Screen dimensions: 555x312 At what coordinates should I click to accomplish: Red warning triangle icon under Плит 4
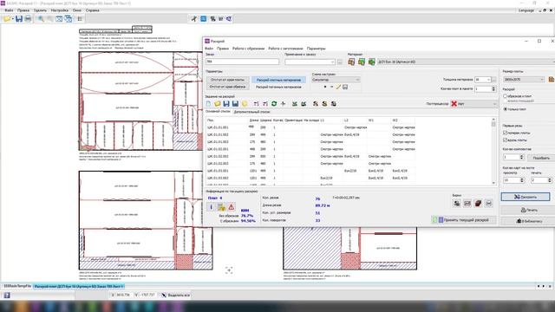click(x=232, y=207)
